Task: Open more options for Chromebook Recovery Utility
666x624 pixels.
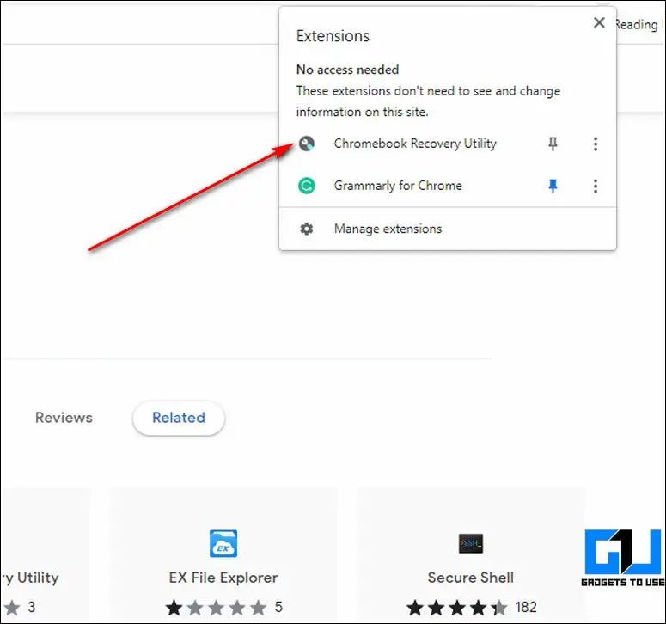Action: click(596, 144)
